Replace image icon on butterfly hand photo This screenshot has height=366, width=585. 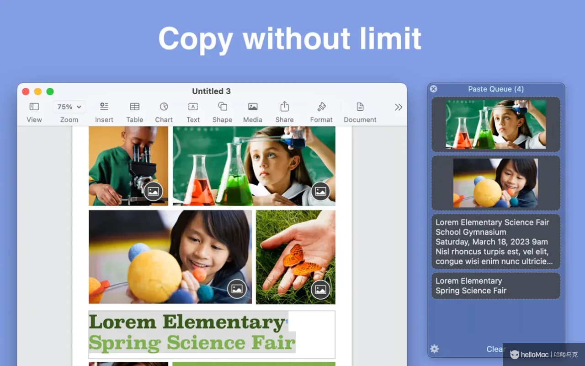pyautogui.click(x=320, y=289)
